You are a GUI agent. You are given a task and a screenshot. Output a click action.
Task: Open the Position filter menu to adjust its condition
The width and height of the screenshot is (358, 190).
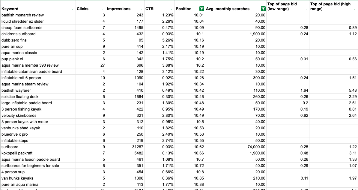(202, 9)
